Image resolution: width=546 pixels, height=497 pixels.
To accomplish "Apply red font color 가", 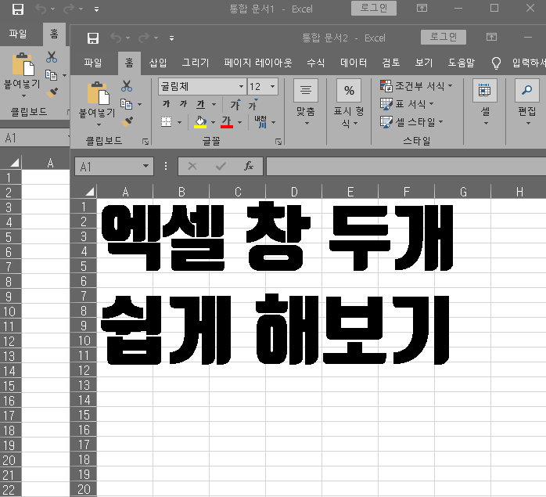I will [227, 122].
